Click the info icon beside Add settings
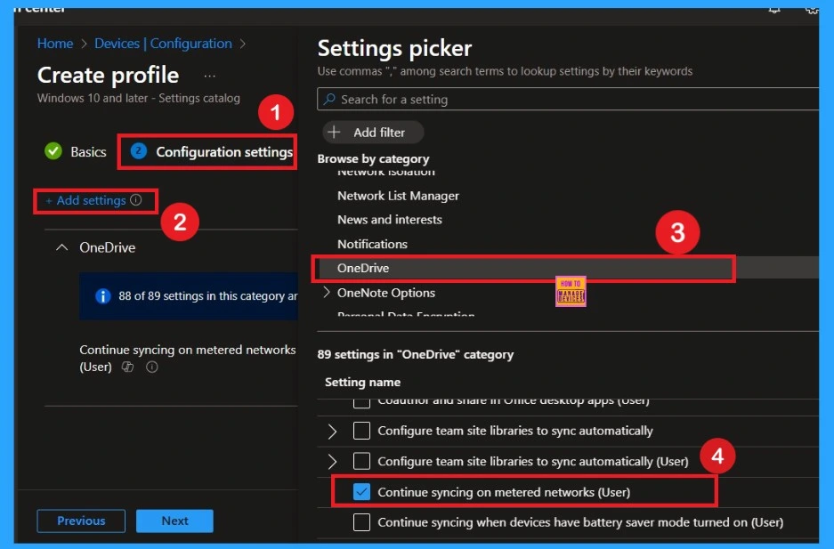The width and height of the screenshot is (834, 549). 136,200
